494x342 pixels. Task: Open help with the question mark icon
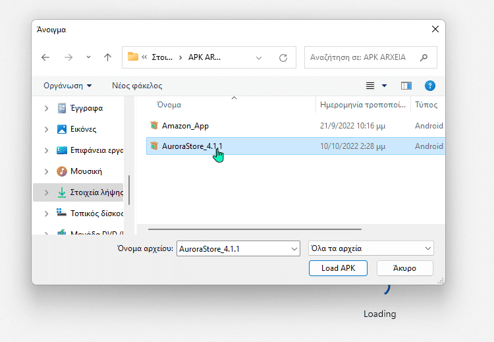pyautogui.click(x=430, y=86)
